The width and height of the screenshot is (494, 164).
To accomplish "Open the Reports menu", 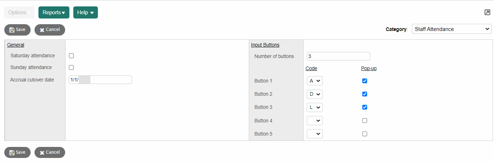I will click(x=54, y=12).
